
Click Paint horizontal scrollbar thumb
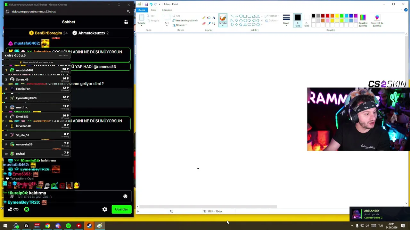[208, 207]
